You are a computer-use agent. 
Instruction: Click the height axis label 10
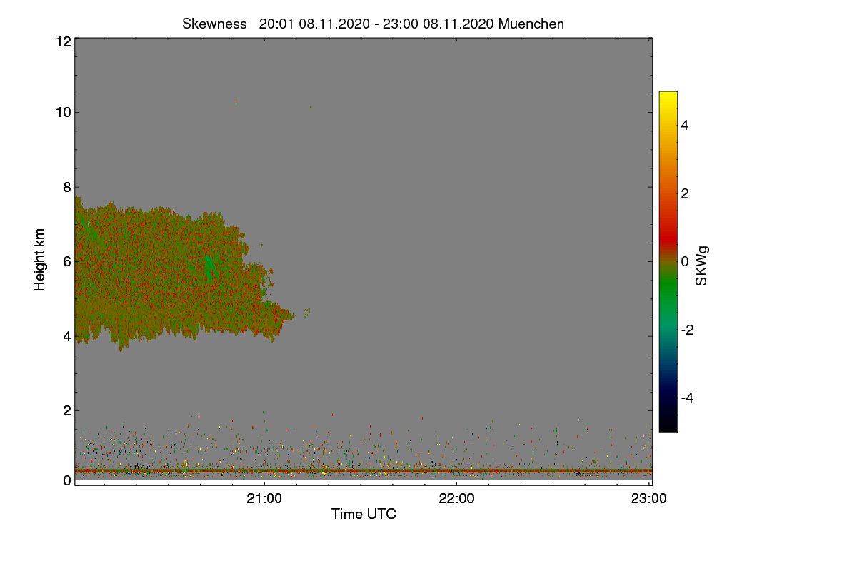[63, 112]
